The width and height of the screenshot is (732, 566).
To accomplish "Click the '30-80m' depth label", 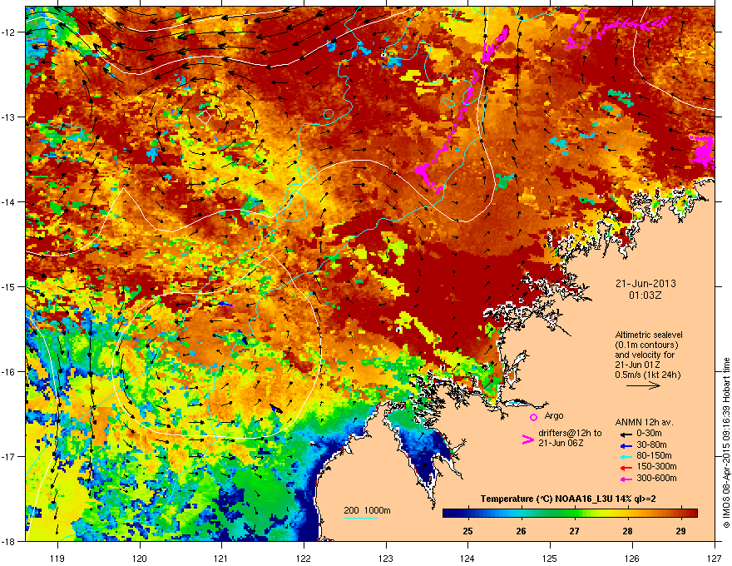I will pyautogui.click(x=651, y=445).
